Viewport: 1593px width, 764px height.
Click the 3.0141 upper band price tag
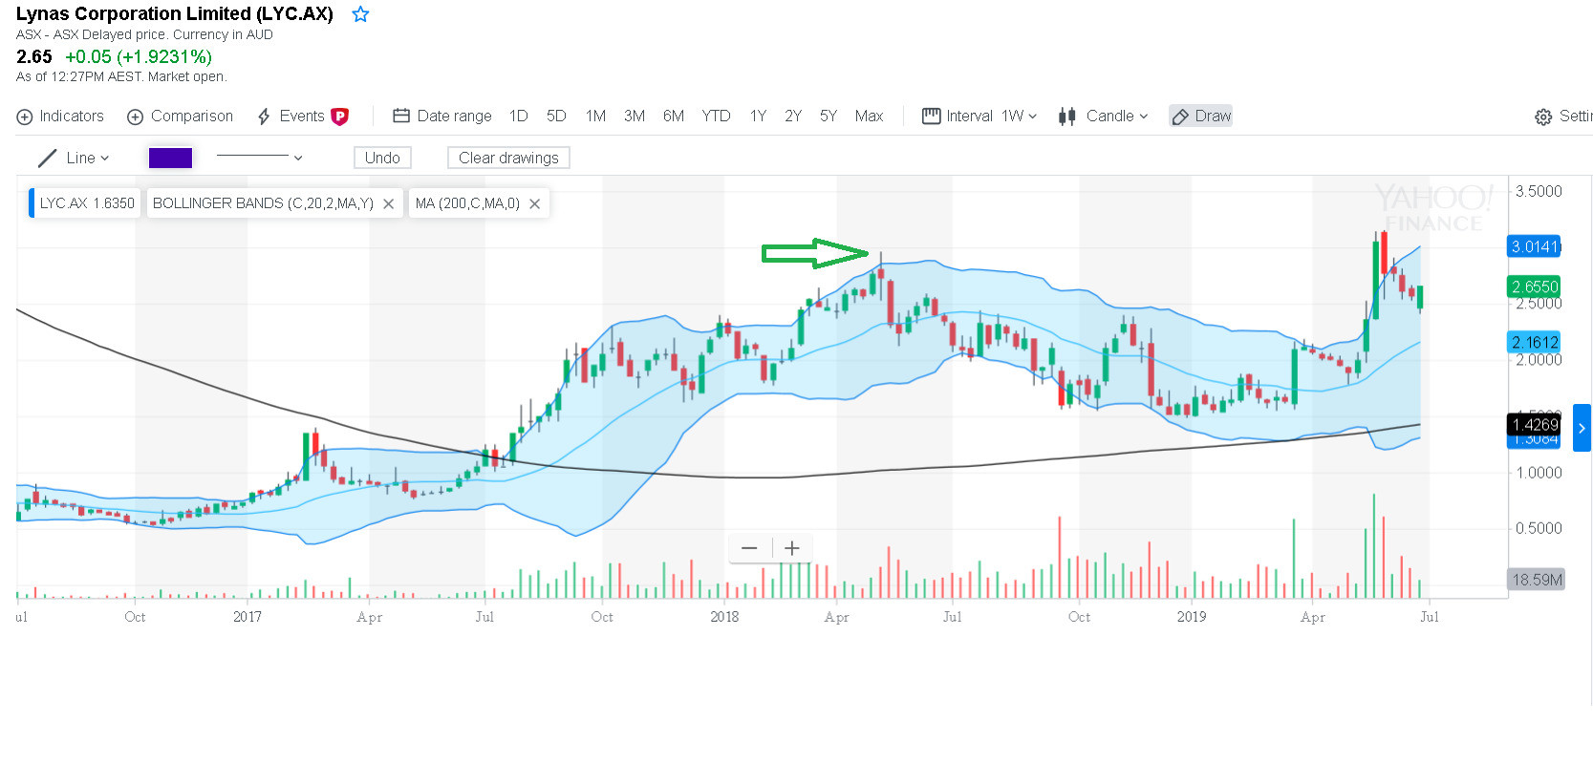click(1534, 246)
